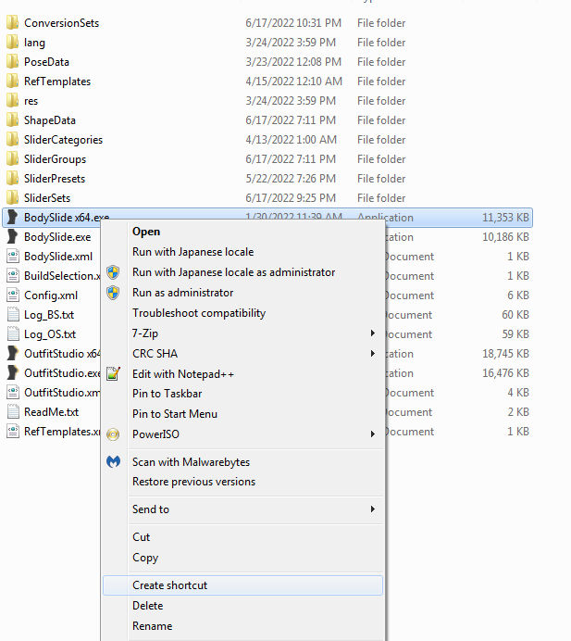The height and width of the screenshot is (641, 571).
Task: Select the SliderCategories folder name
Action: point(63,140)
